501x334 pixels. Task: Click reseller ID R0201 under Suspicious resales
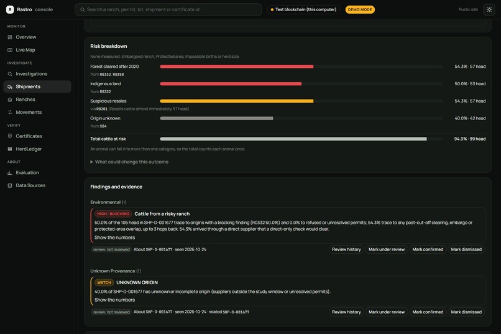pos(102,109)
